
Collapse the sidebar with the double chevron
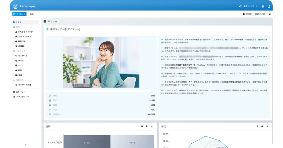[26, 145]
